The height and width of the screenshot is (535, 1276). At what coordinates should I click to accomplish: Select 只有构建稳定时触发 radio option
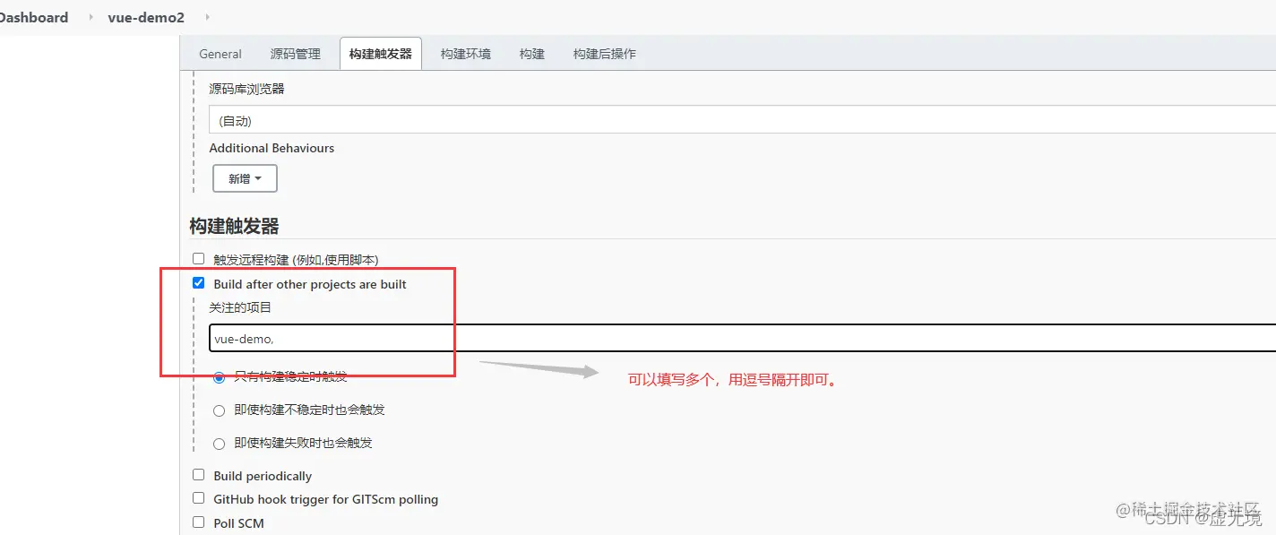[219, 377]
